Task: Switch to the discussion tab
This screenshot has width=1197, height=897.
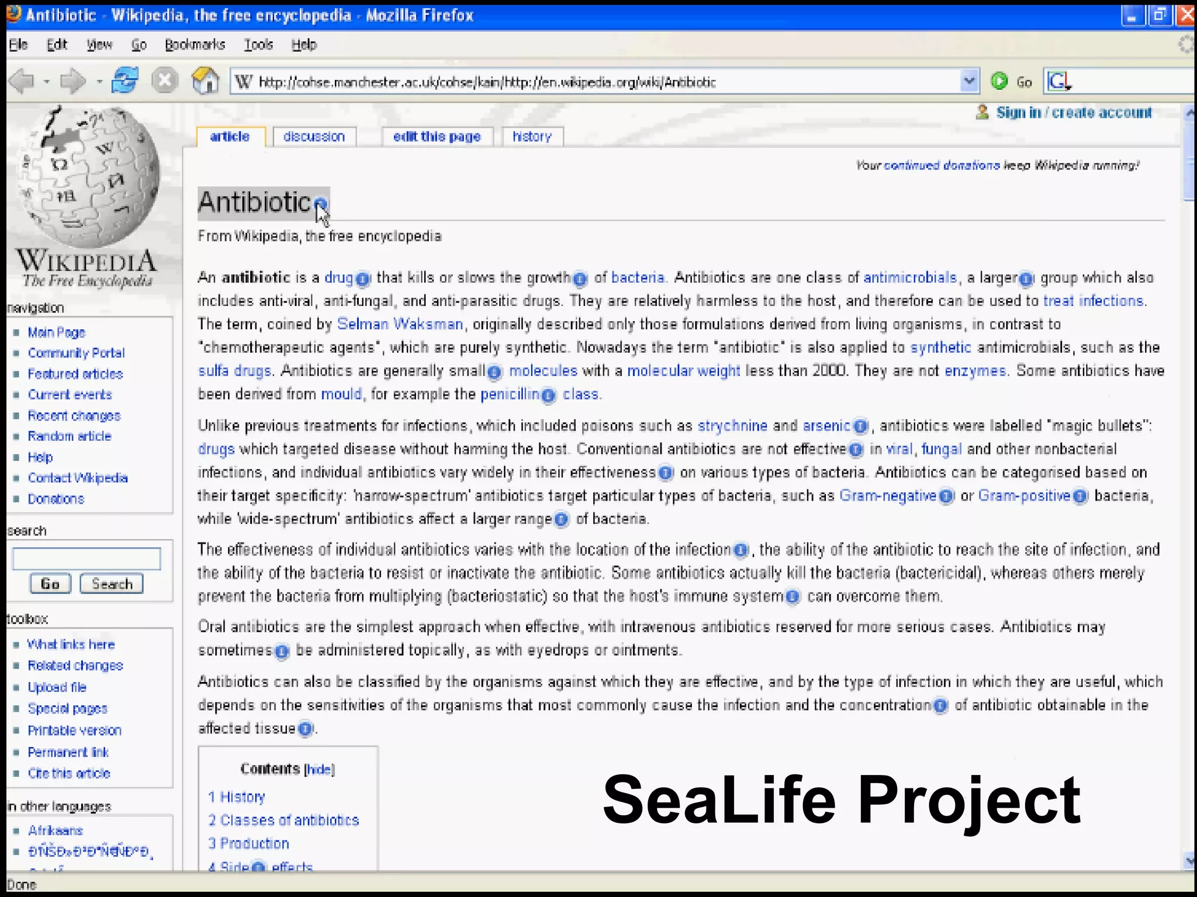Action: [x=314, y=137]
